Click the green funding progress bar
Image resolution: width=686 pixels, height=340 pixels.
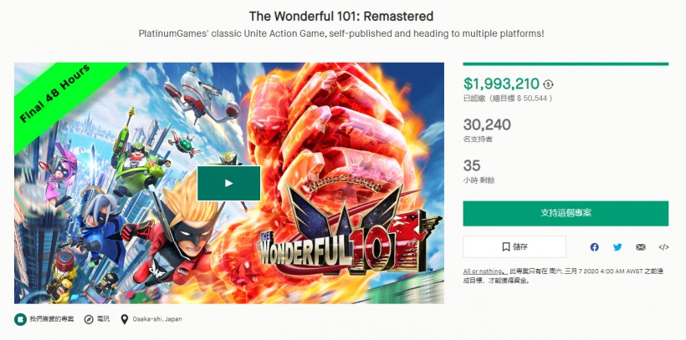(566, 64)
